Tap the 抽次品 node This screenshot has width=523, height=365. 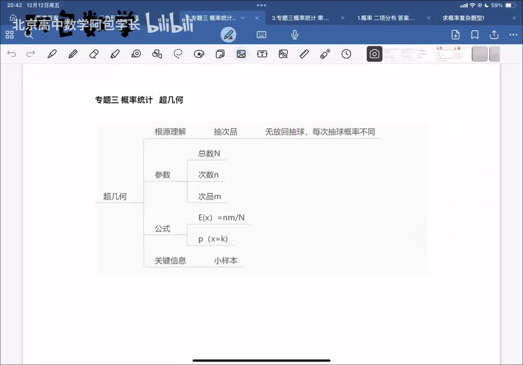point(225,132)
